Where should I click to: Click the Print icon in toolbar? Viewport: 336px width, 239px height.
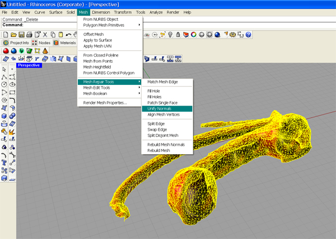click(x=29, y=35)
